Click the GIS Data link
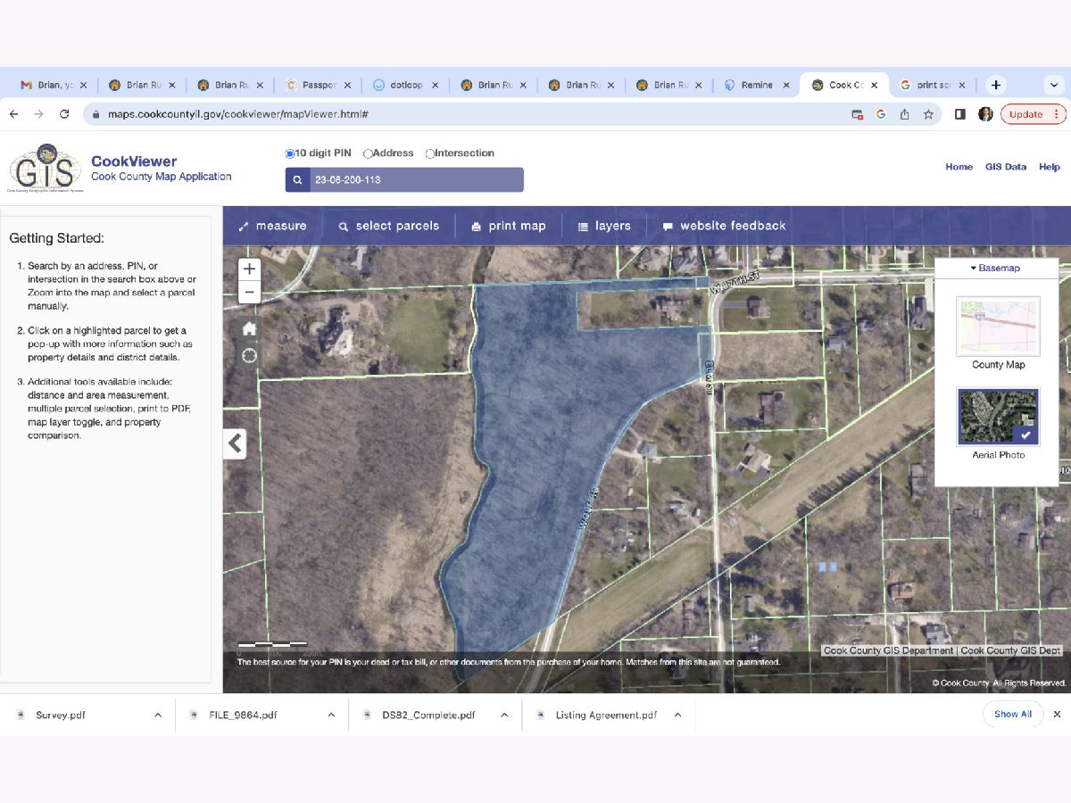 click(1005, 167)
